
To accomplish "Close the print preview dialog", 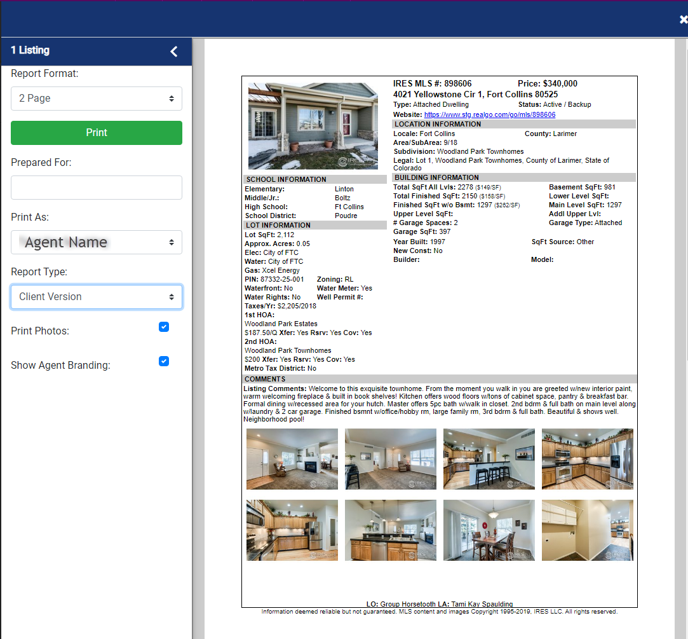I will [x=682, y=20].
